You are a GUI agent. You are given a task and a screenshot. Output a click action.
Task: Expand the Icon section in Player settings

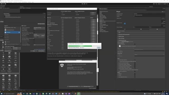click(x=141, y=33)
